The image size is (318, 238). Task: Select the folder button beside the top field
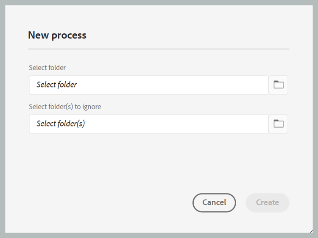pos(279,85)
